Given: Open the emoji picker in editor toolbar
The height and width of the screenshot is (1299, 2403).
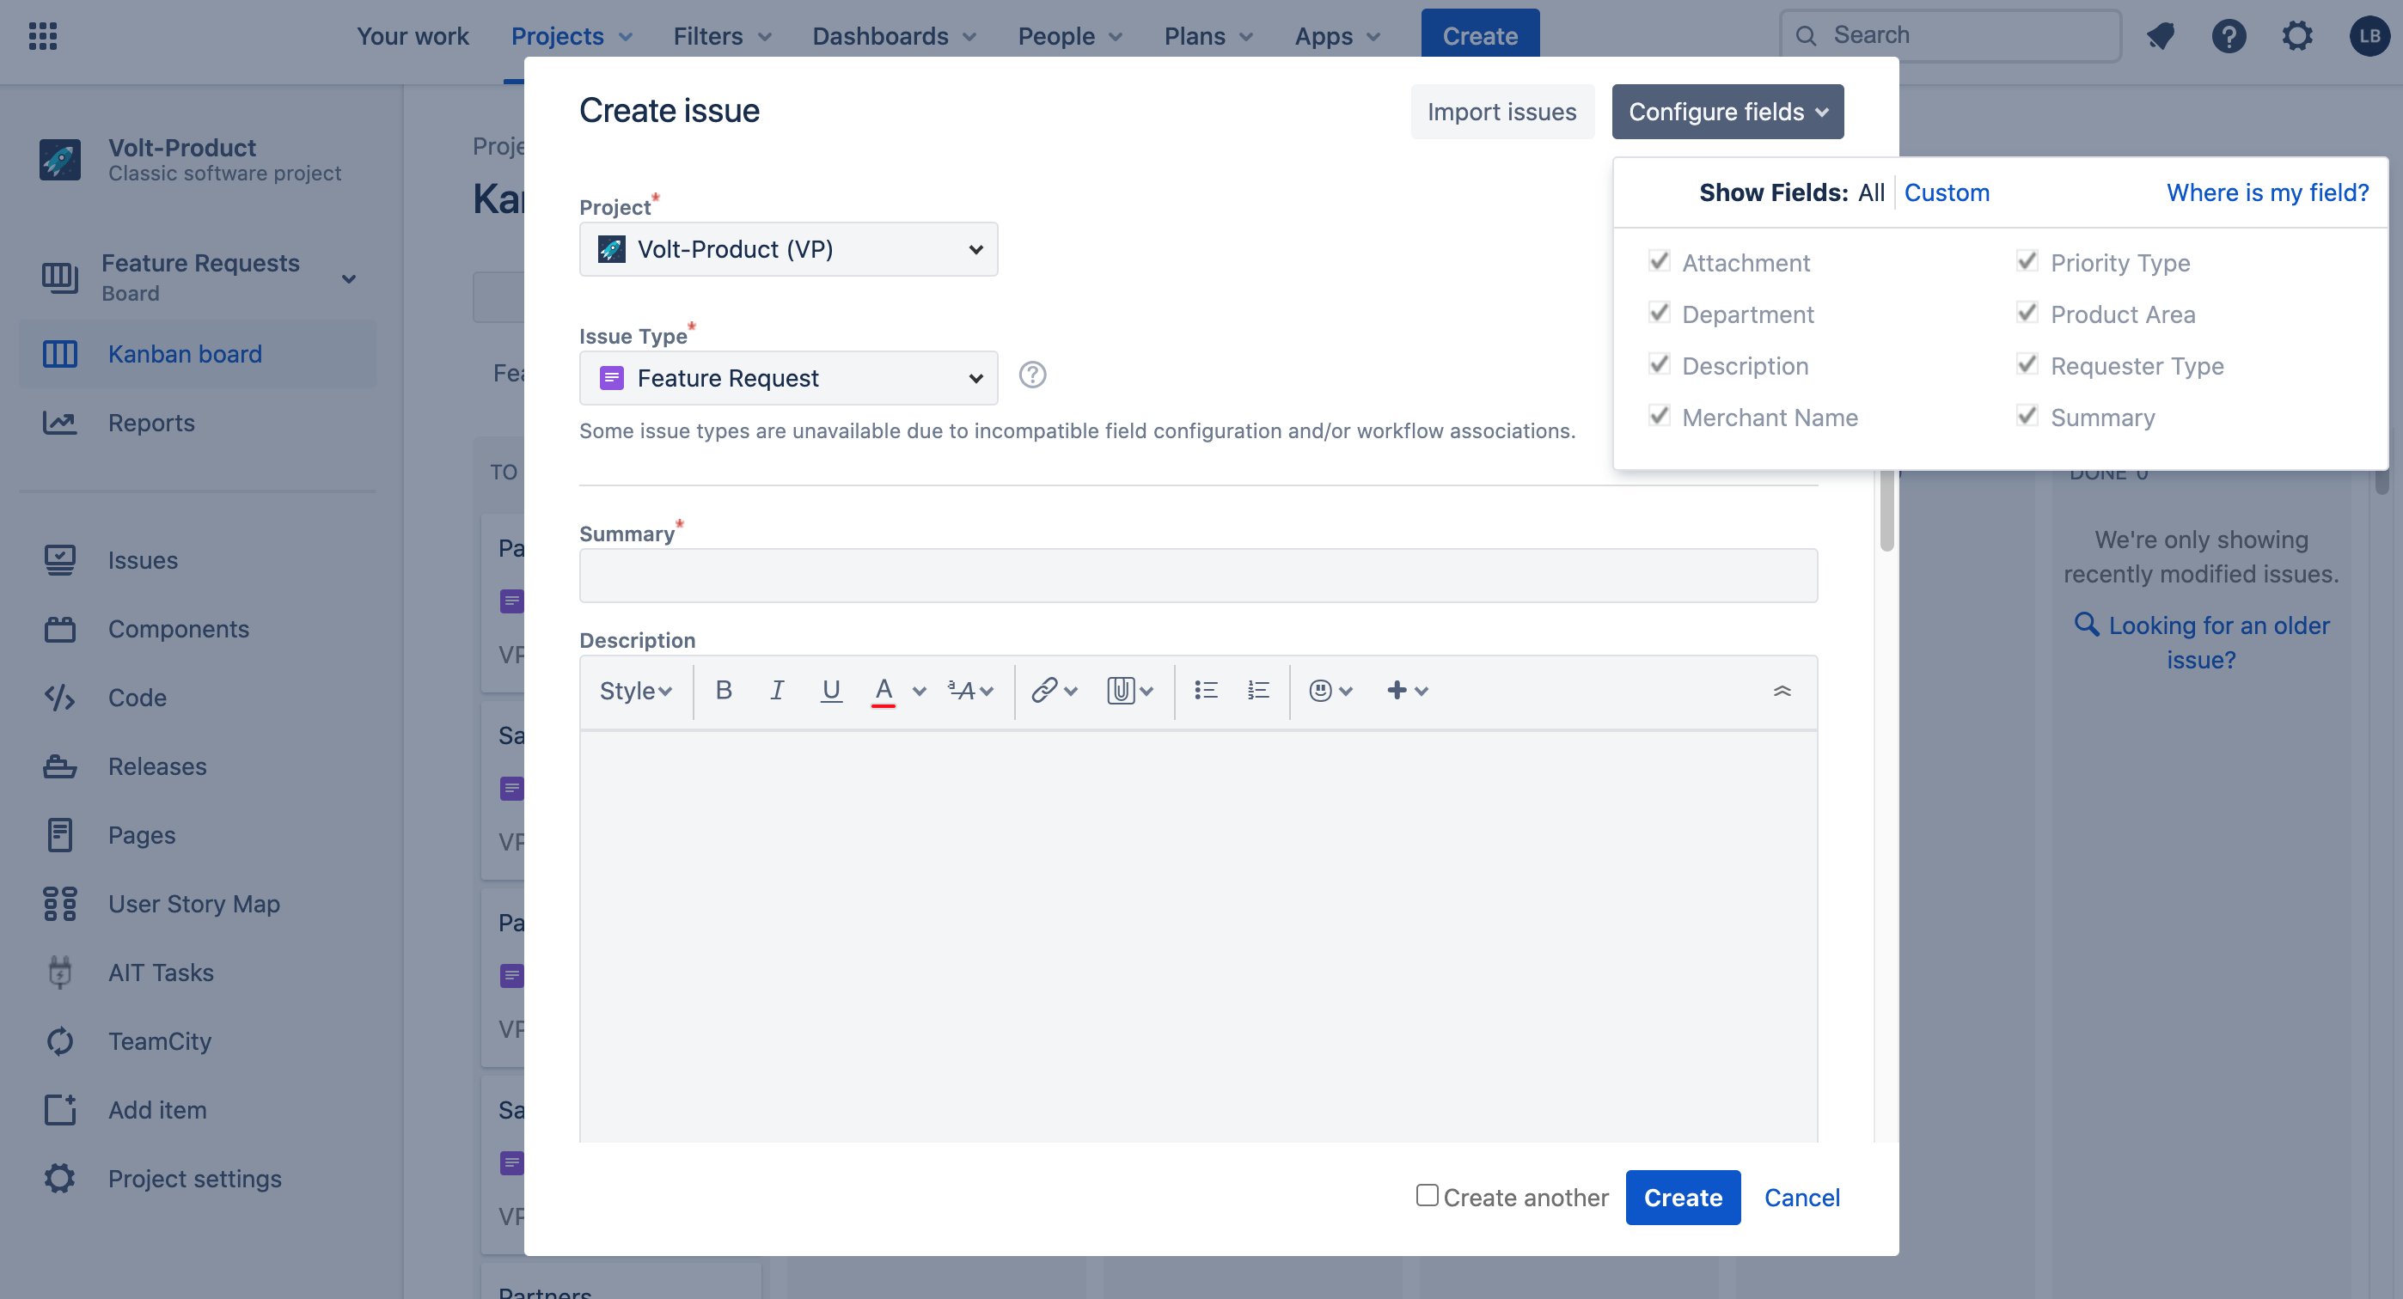Looking at the screenshot, I should pos(1330,690).
